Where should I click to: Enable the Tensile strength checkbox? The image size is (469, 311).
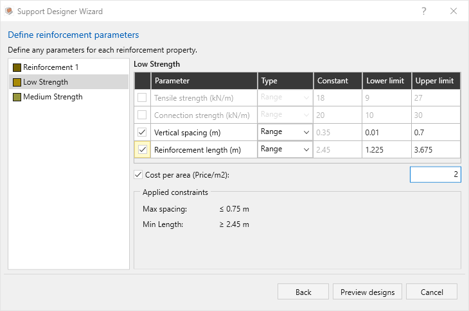pos(142,97)
